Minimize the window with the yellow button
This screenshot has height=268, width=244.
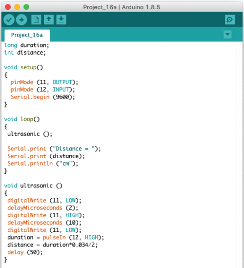pos(17,7)
